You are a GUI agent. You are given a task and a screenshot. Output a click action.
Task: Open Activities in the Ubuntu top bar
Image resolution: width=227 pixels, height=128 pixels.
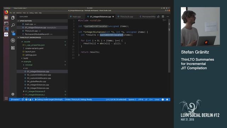pos(7,8)
